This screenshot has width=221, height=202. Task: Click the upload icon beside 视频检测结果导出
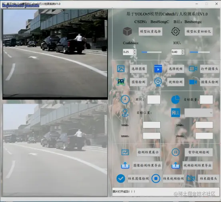(175, 165)
